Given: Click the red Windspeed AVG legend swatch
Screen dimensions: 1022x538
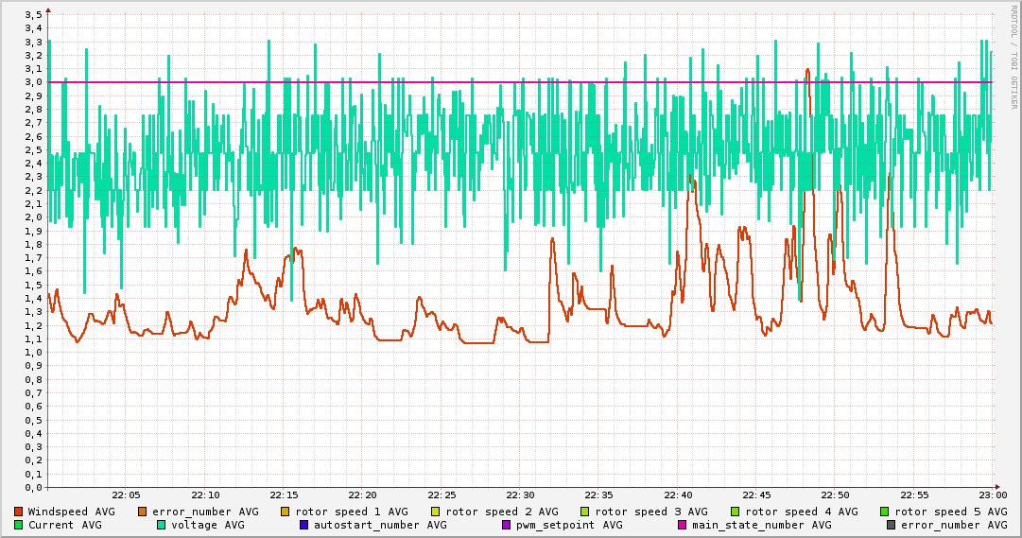Looking at the screenshot, I should coord(18,512).
